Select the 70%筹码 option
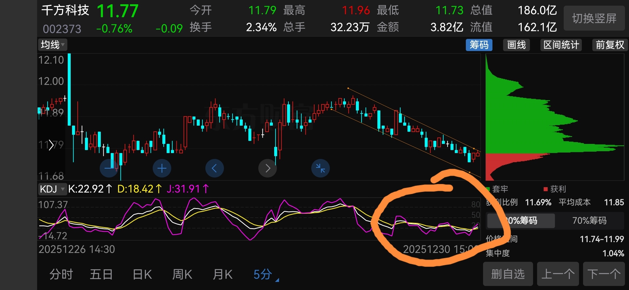Screen dimensions: 629x290 pos(589,220)
